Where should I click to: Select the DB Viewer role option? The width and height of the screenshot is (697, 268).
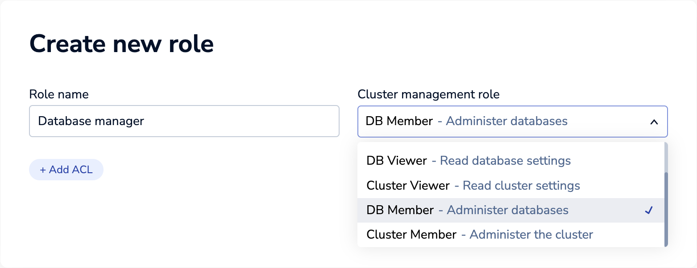point(396,161)
